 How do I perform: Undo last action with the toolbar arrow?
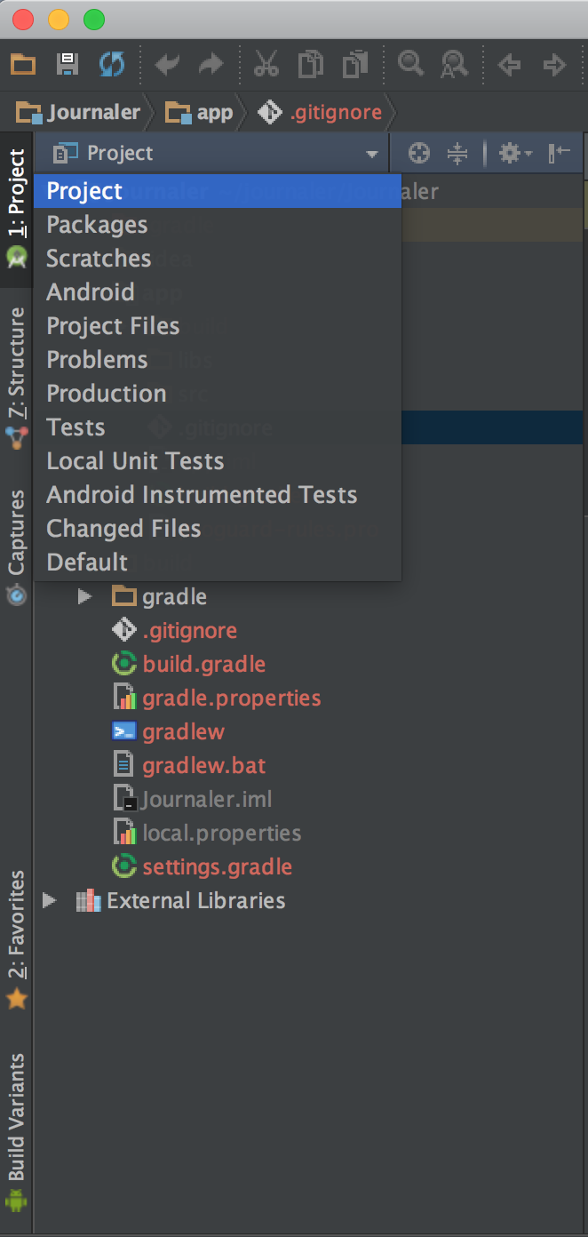tap(167, 64)
